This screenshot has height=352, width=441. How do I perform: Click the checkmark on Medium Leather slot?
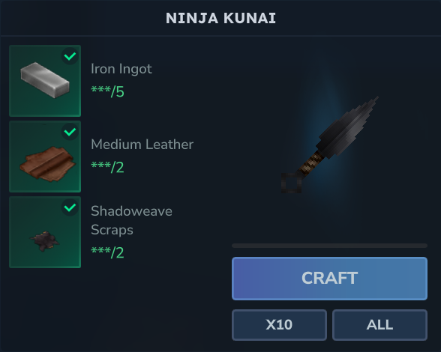(70, 132)
